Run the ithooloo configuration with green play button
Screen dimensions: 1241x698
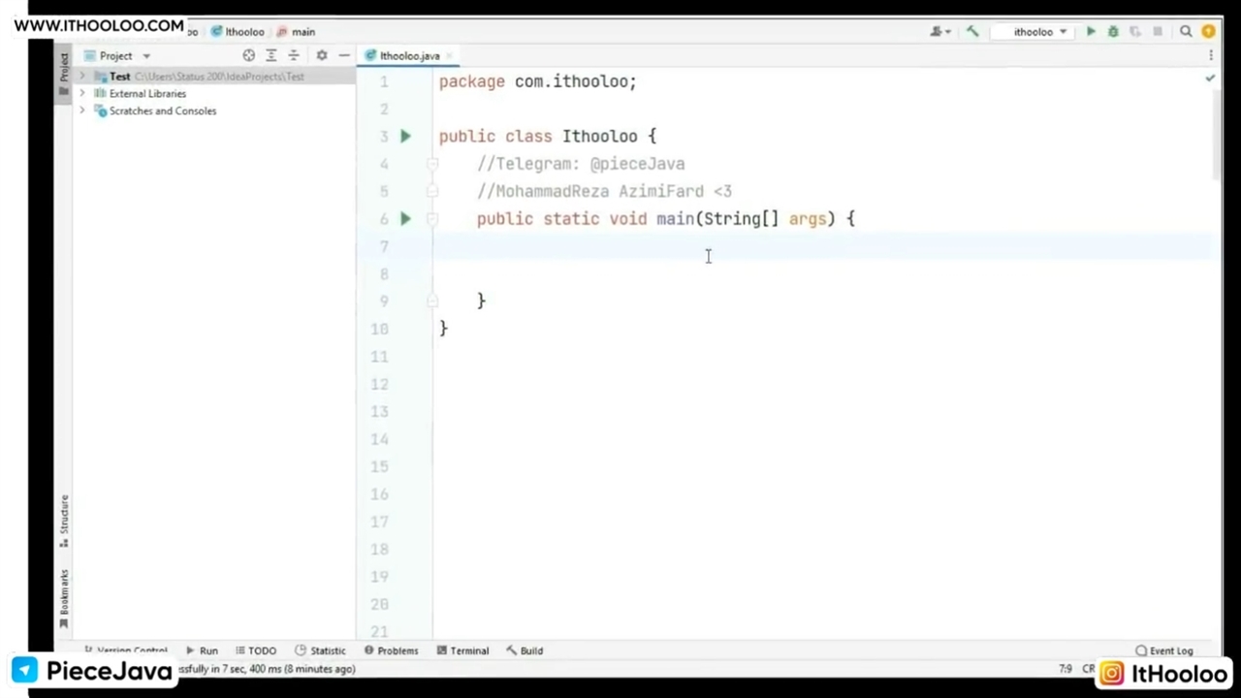[1091, 32]
